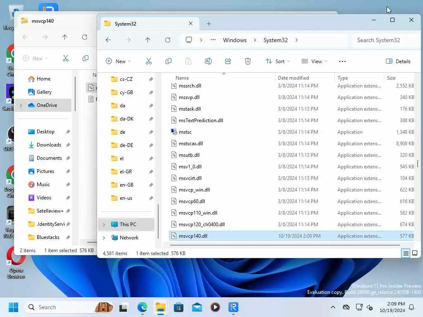Refresh the msvcp140 window

pos(84,37)
